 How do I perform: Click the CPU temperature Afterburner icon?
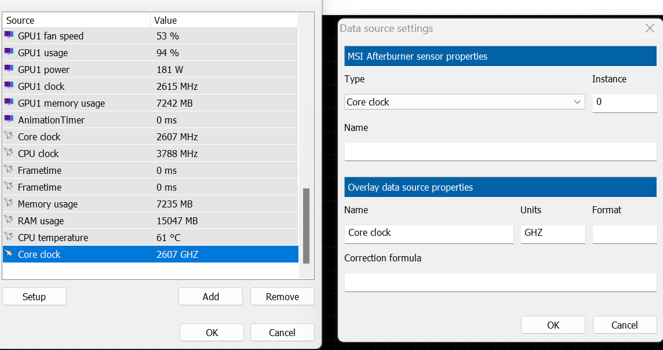pyautogui.click(x=8, y=237)
